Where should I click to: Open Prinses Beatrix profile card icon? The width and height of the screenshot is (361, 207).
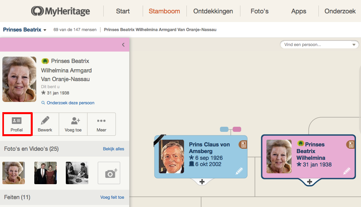(x=350, y=145)
